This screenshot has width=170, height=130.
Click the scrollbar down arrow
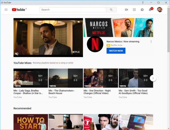pos(169,129)
